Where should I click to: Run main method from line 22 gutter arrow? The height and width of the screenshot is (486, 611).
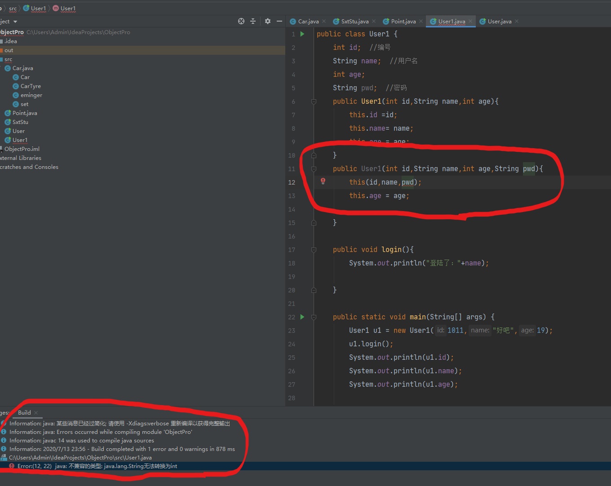point(302,317)
